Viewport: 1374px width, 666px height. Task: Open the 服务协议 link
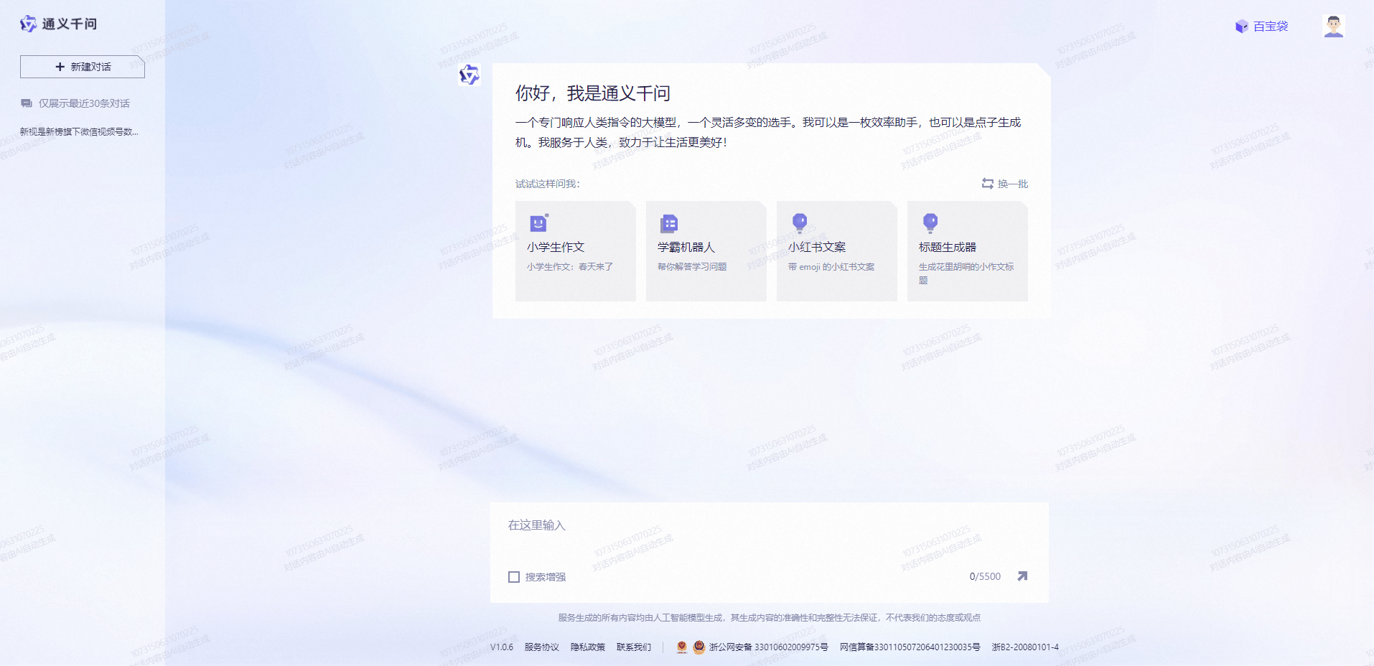point(541,647)
